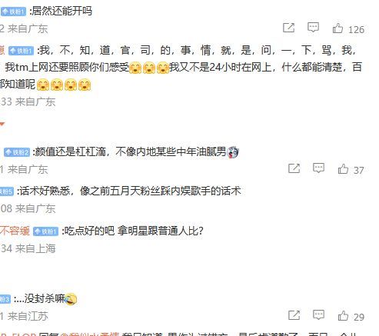Click the 铁粉1 badge before "居然还能开吗"

[13, 12]
